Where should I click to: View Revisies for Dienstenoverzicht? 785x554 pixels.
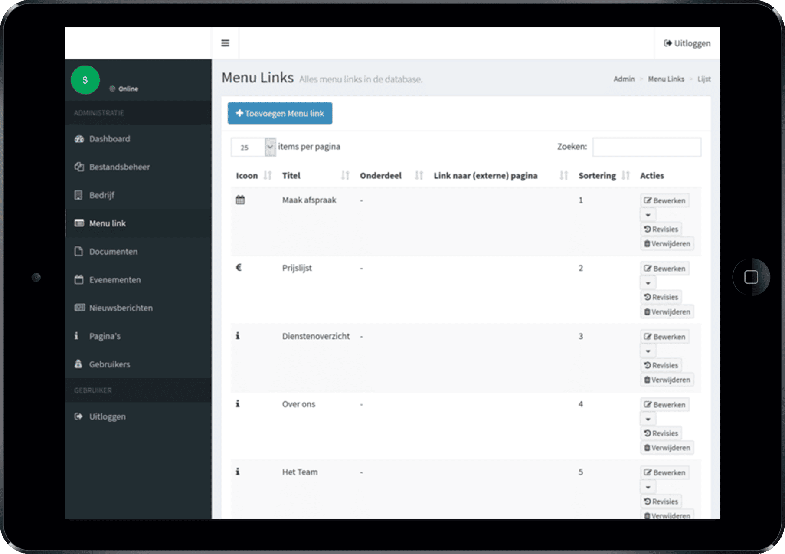[661, 365]
